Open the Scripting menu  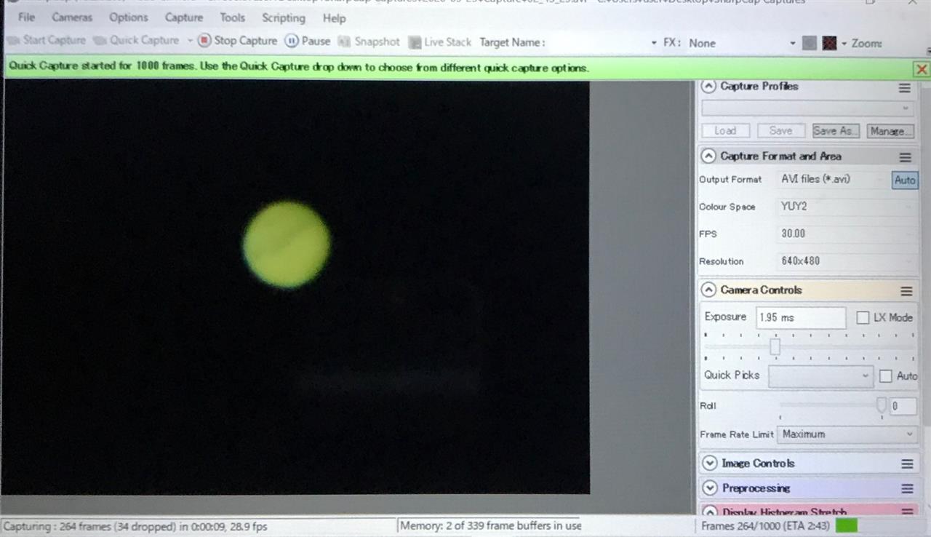tap(284, 17)
